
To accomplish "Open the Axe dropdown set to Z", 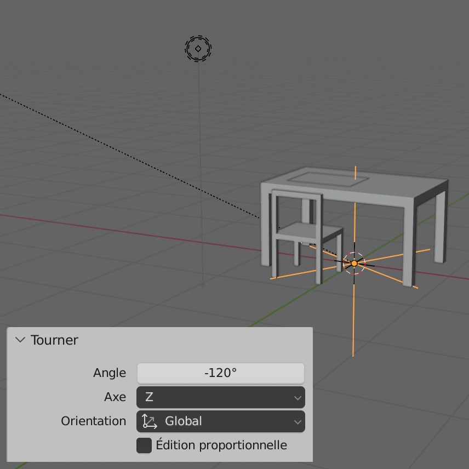I will [220, 397].
